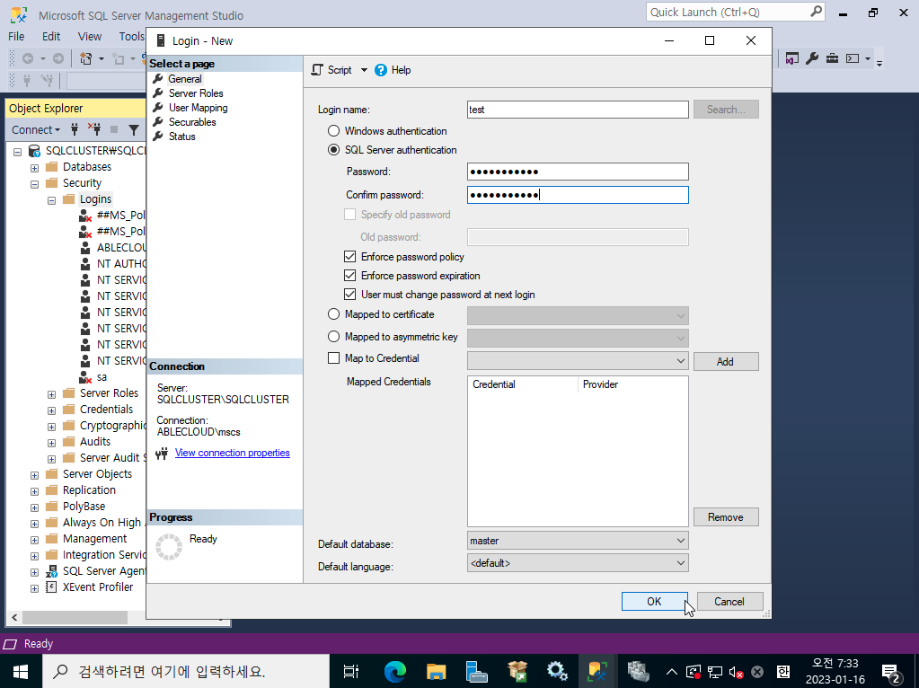Select SQL Server authentication radio button

tap(333, 149)
